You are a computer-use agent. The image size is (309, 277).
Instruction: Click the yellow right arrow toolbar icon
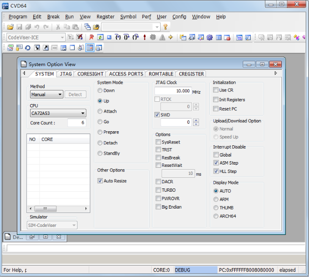170,37
